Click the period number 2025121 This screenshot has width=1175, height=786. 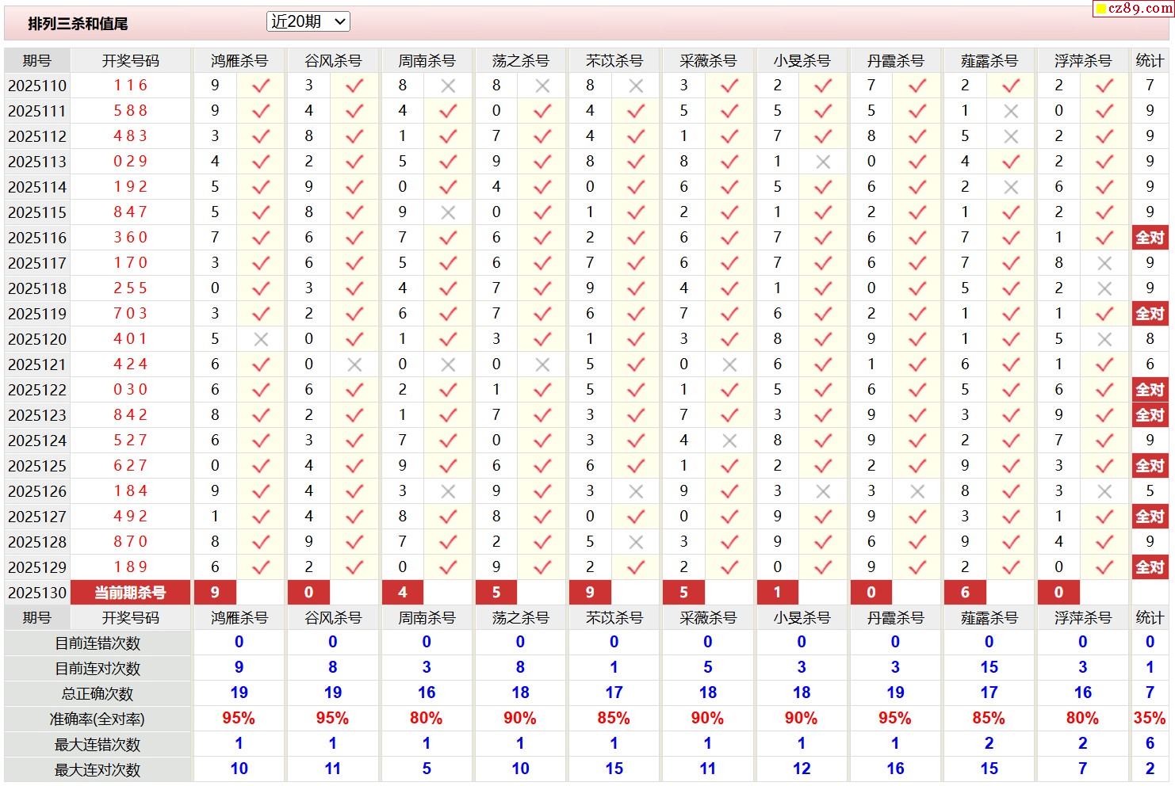coord(37,364)
